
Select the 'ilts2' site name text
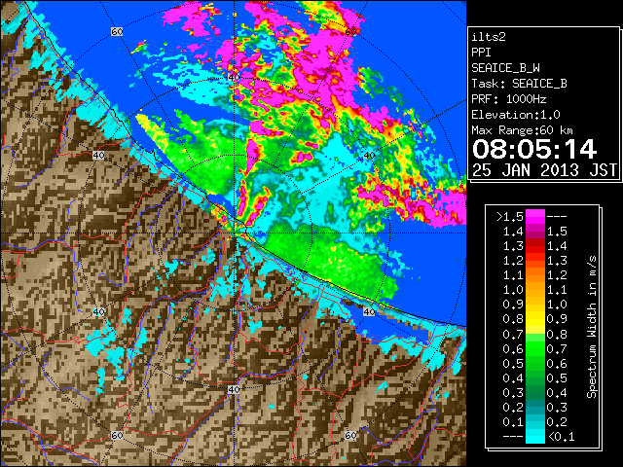point(489,37)
